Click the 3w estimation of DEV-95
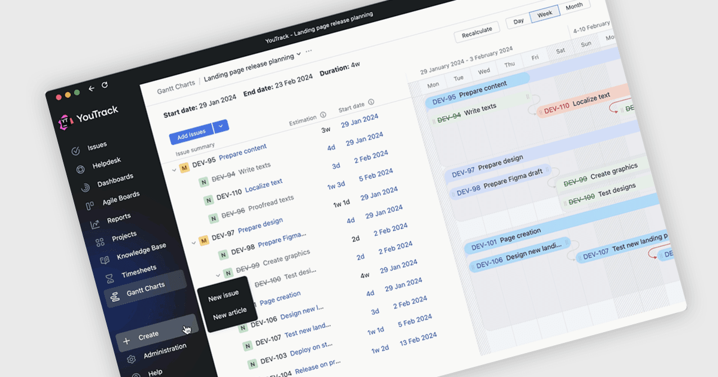The height and width of the screenshot is (377, 718). click(326, 129)
